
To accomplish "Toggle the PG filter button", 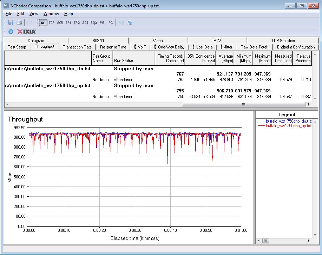I will [102, 22].
